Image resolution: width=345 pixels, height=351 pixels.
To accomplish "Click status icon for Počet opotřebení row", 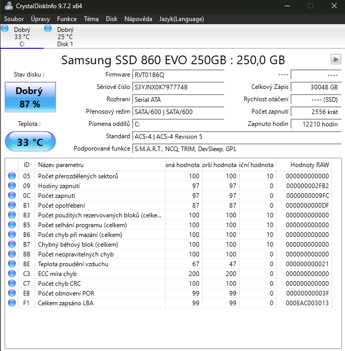I will (12, 206).
